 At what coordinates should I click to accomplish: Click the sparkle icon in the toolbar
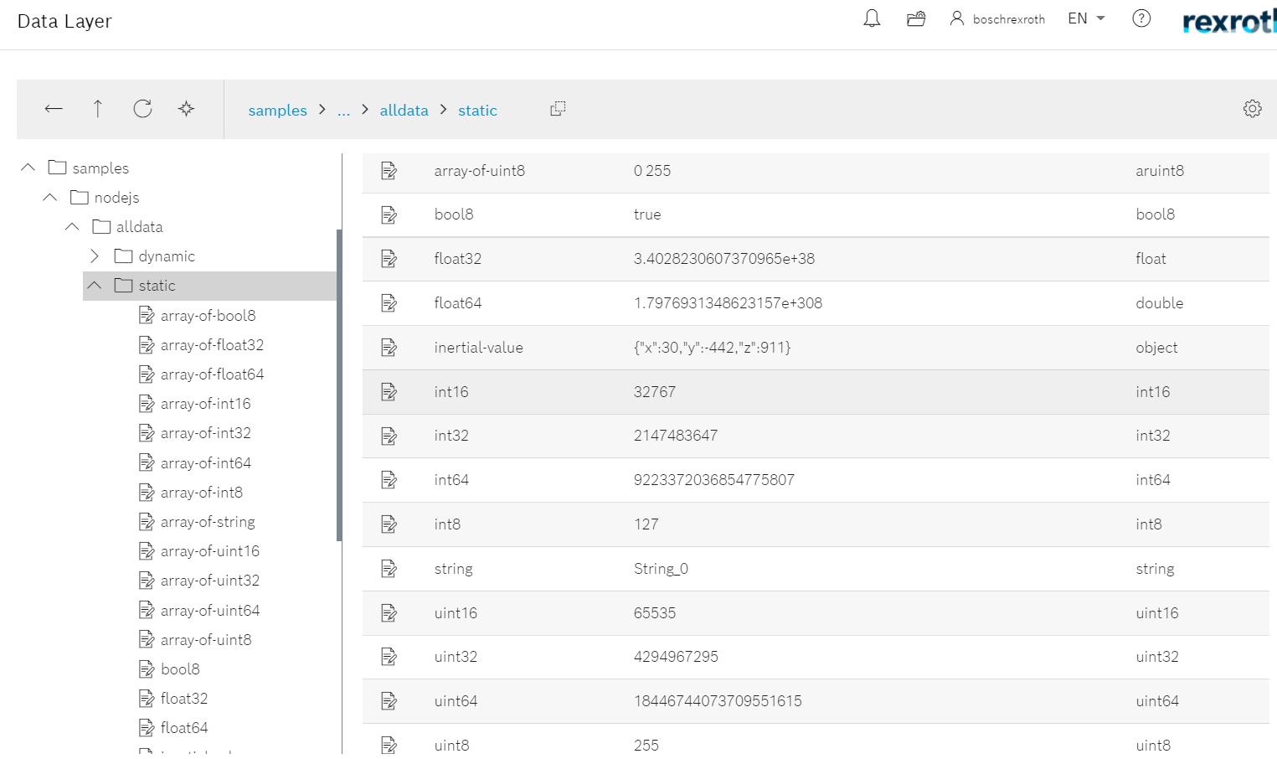(186, 109)
